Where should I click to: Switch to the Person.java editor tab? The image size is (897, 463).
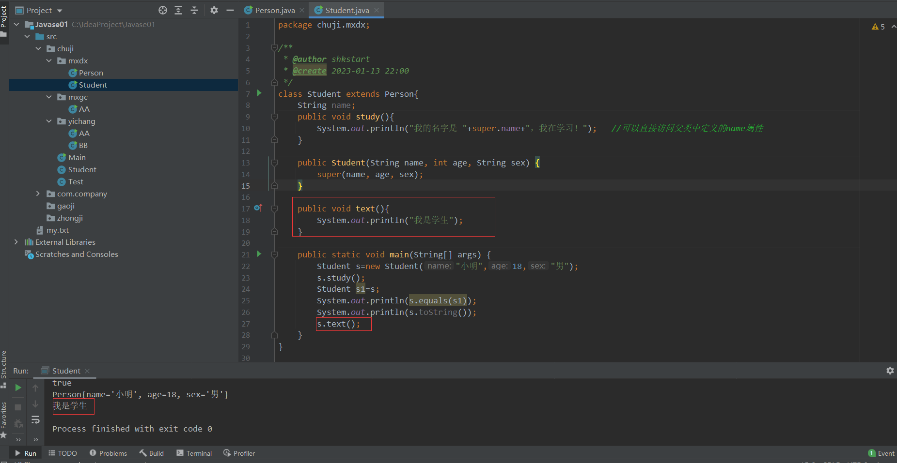[x=274, y=10]
